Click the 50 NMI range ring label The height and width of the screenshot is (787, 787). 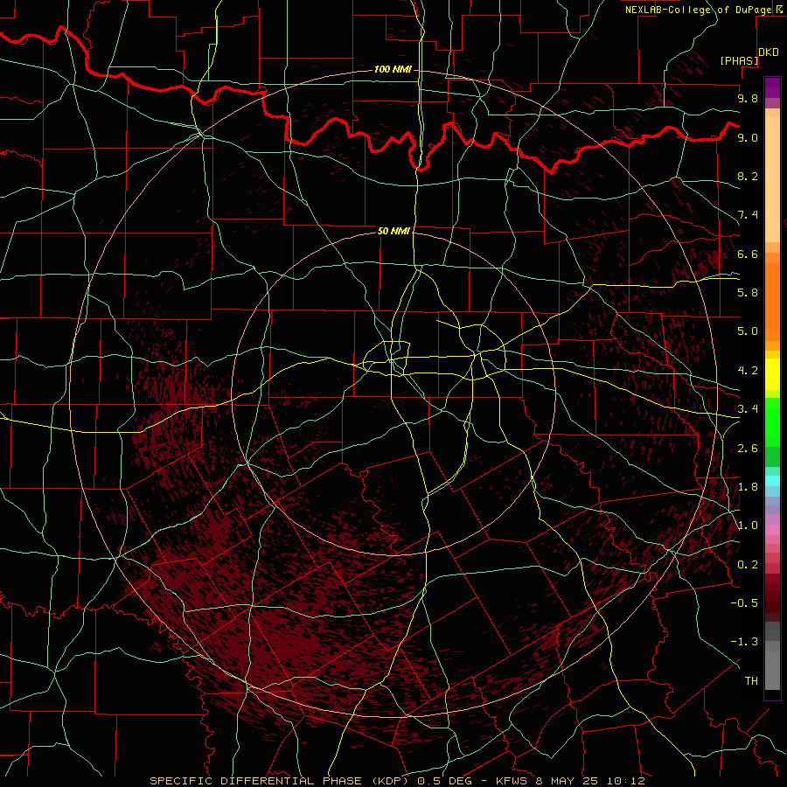(394, 231)
